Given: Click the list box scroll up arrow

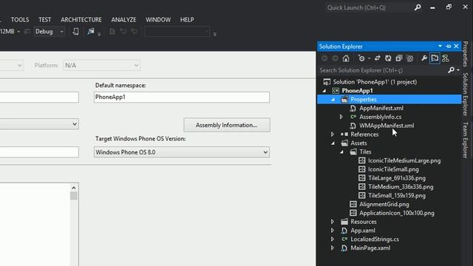Looking at the screenshot, I should coord(74,188).
